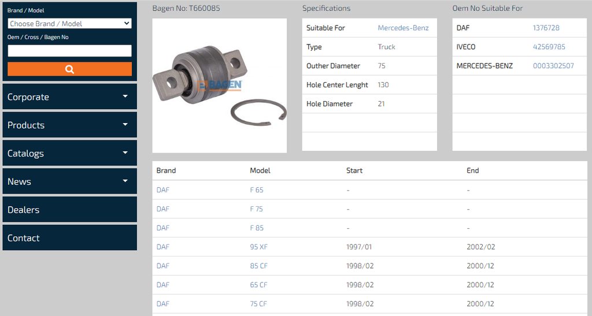592x316 pixels.
Task: Click the Brand column header
Action: click(x=166, y=170)
